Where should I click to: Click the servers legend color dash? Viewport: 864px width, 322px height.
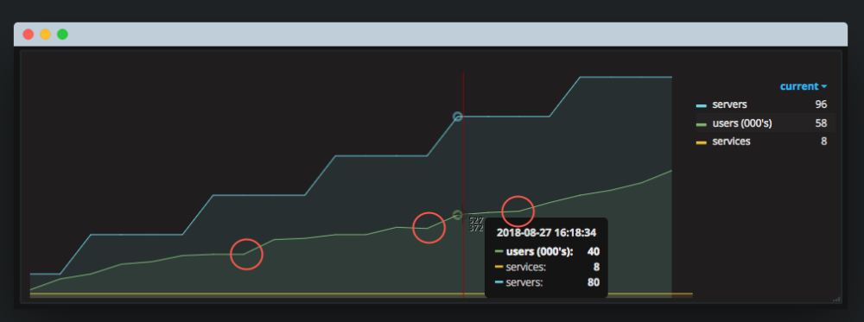[702, 105]
